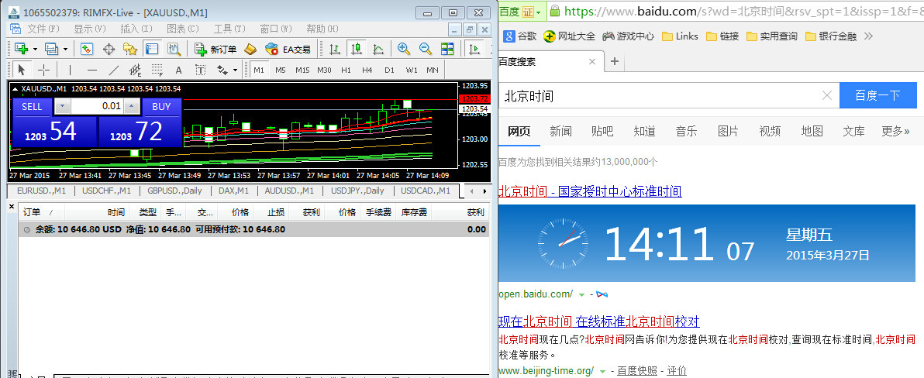Open the profiles dropdown arrow in toolbar
Screen dimensions: 924x378
click(x=65, y=49)
